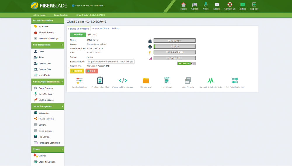292x166 pixels.
Task: Click the CPU usage progress bar
Action: [174, 47]
